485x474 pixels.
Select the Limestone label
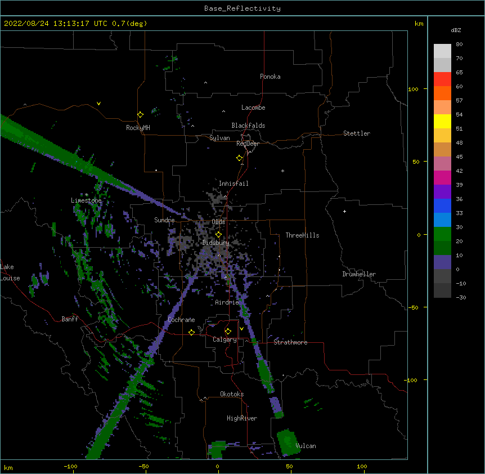coord(86,200)
